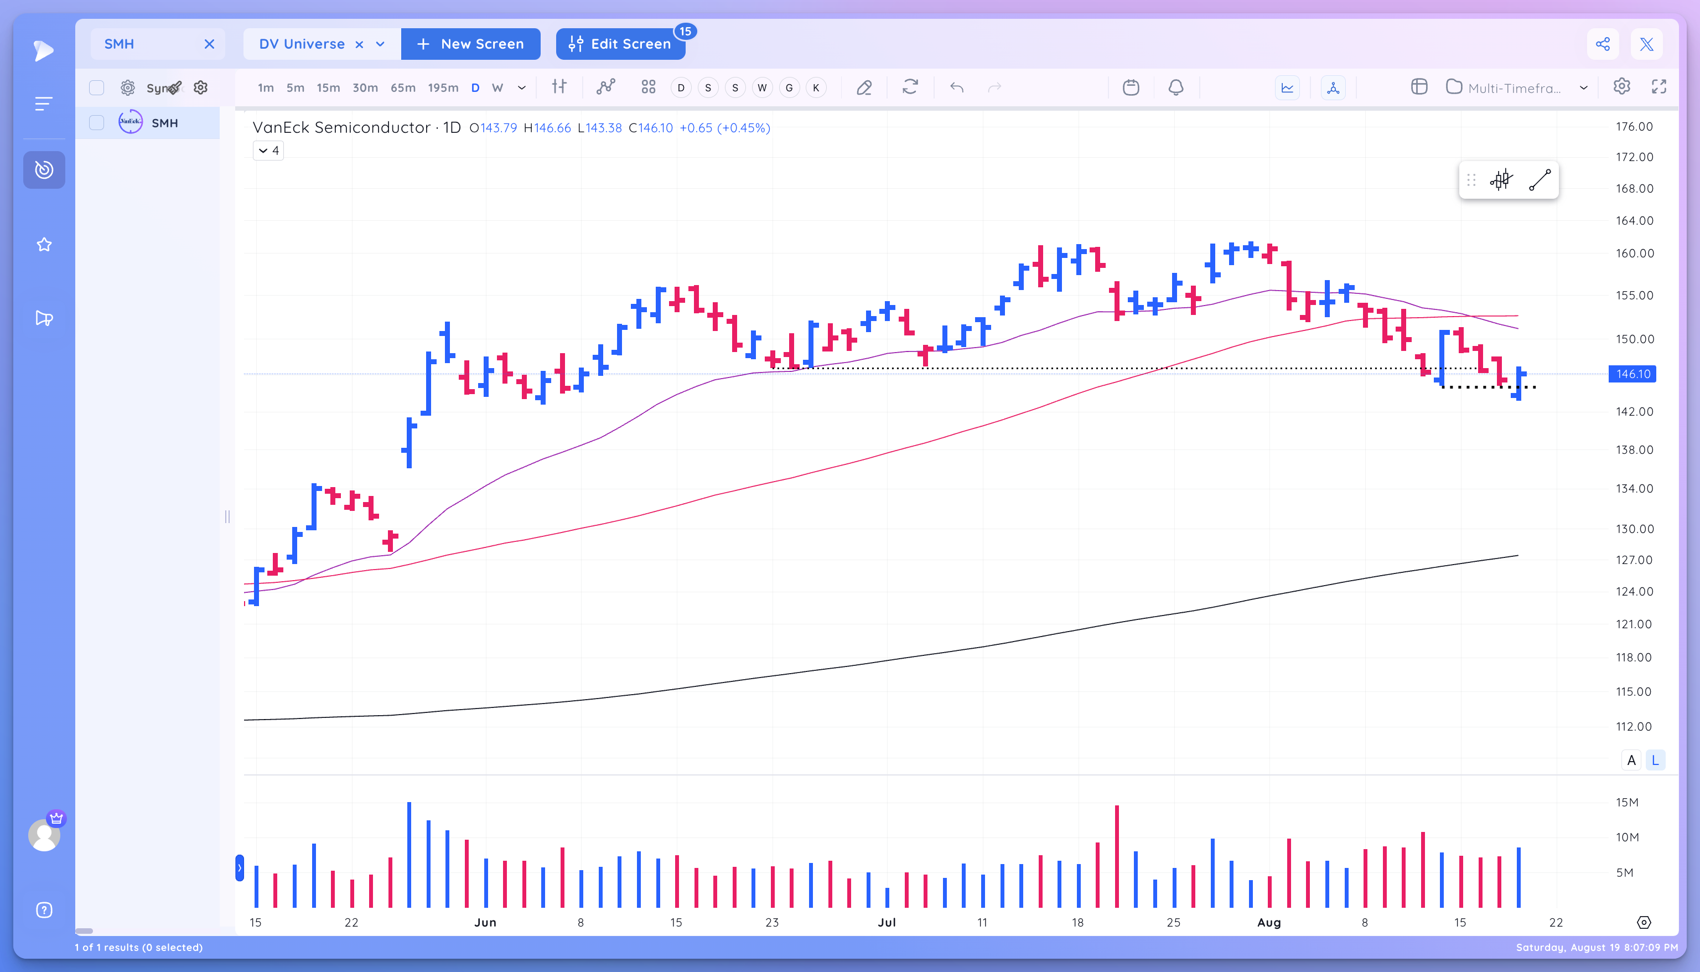Expand DV Universe dropdown chevron
1700x972 pixels.
point(380,44)
